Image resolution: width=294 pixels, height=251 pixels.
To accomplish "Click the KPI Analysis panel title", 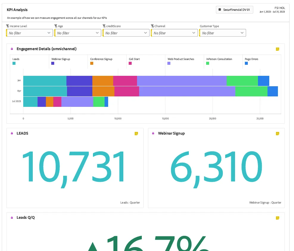I will coord(17,10).
